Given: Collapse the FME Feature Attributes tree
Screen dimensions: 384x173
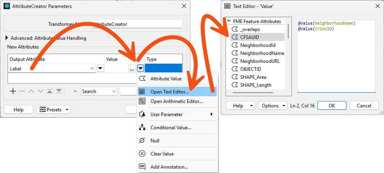Looking at the screenshot, I should (229, 21).
